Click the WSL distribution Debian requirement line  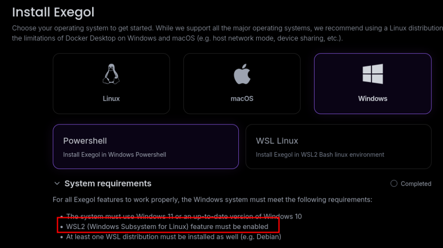tap(173, 237)
